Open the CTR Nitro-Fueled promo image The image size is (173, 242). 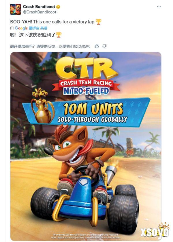(x=86, y=146)
